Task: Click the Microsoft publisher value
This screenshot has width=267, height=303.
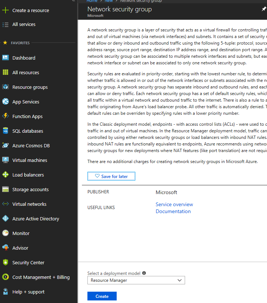Action: (x=166, y=193)
